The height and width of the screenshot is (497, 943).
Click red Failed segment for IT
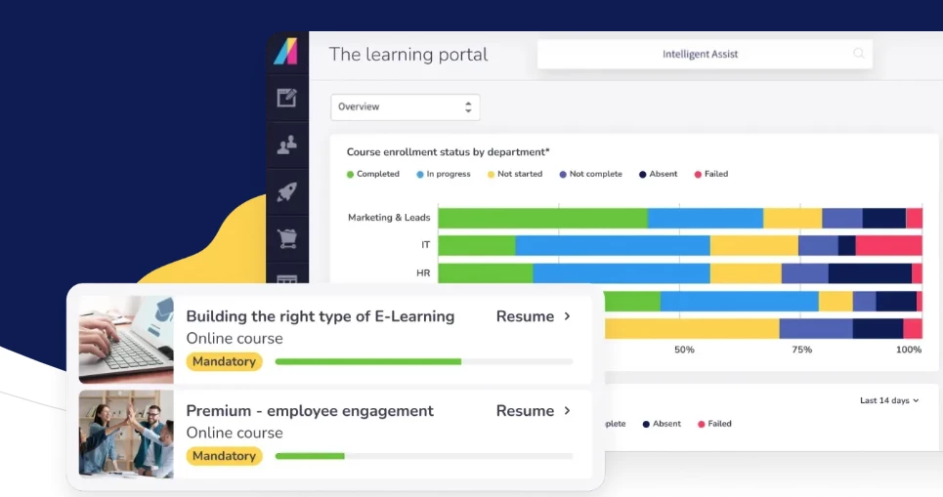click(889, 245)
